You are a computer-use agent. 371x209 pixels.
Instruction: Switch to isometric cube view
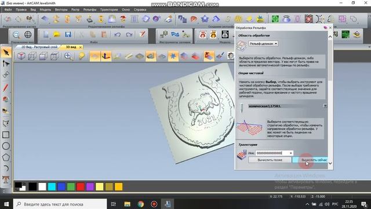click(21, 56)
